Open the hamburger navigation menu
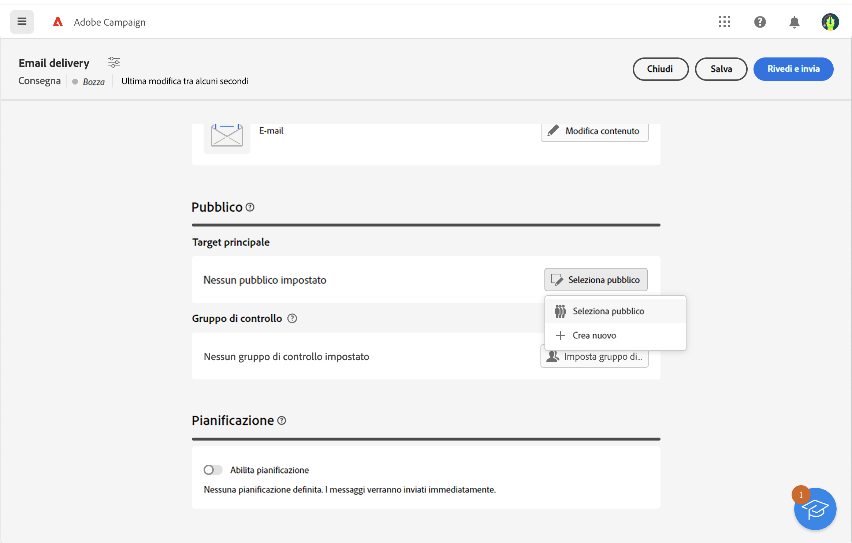852x543 pixels. (x=22, y=22)
